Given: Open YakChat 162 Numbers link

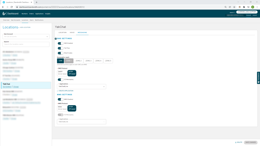Looking at the screenshot, I should point(7,87).
